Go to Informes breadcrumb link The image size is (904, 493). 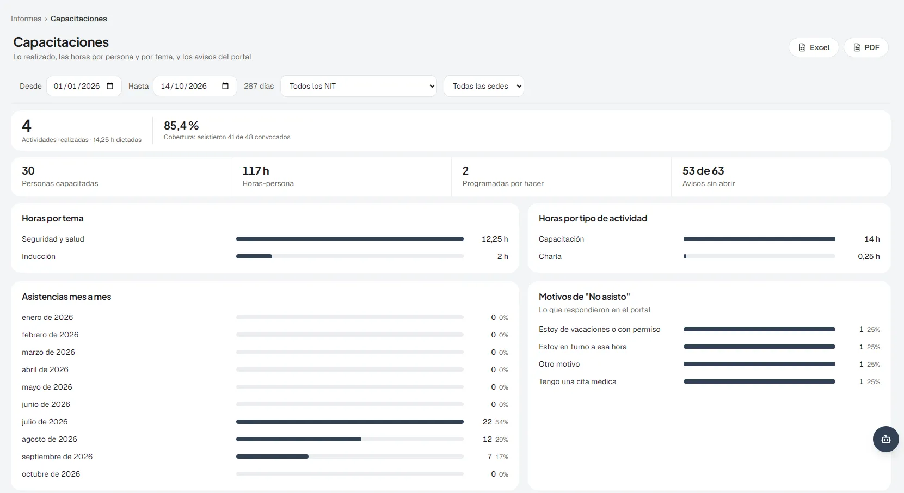tap(26, 19)
